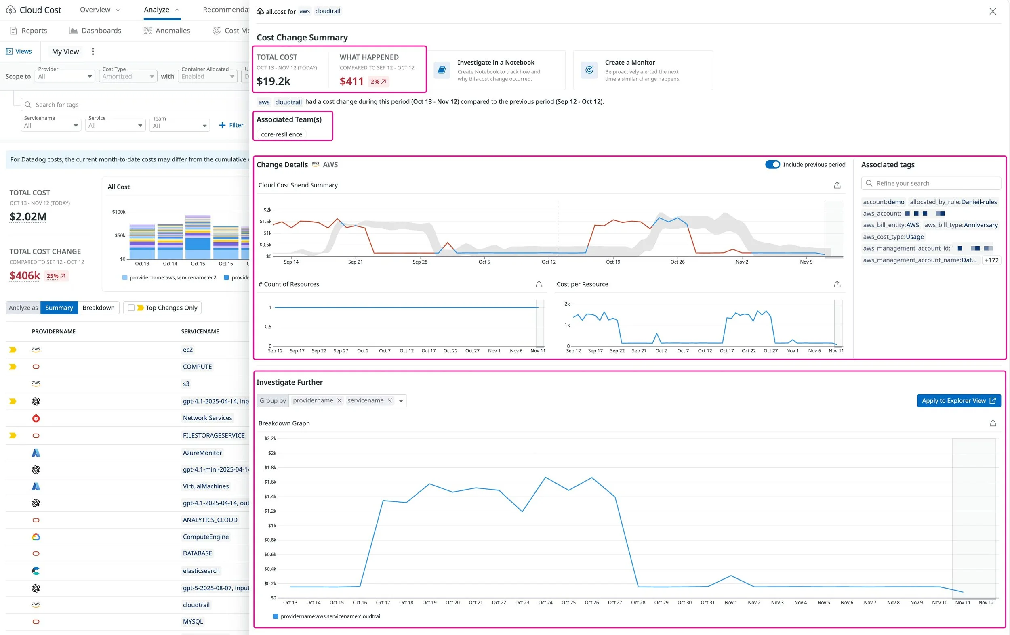Switch the analysis to Breakdown
This screenshot has height=635, width=1010.
98,308
